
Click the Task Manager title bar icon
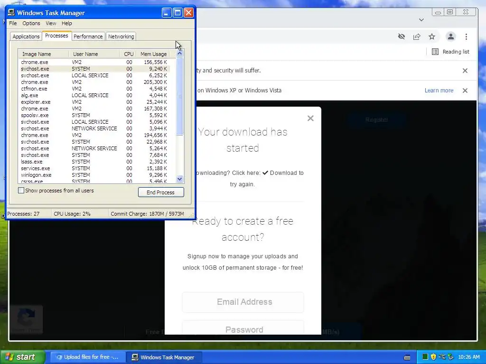point(11,12)
